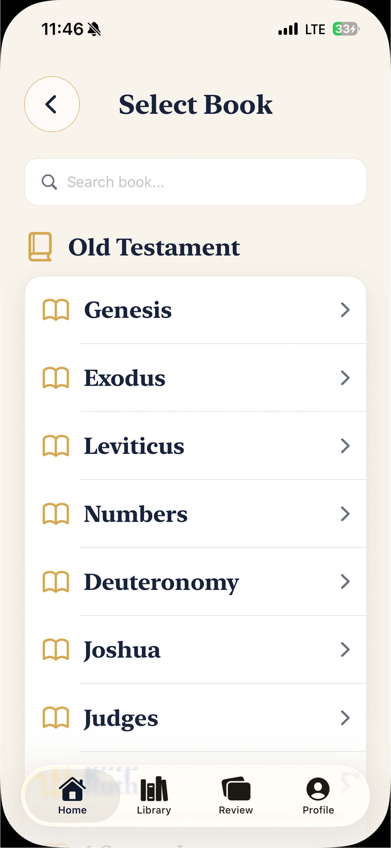The image size is (391, 848).
Task: Open Exodus via the right chevron
Action: (x=345, y=378)
